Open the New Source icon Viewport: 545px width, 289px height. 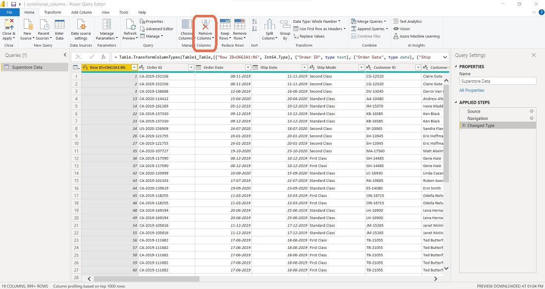tap(27, 25)
